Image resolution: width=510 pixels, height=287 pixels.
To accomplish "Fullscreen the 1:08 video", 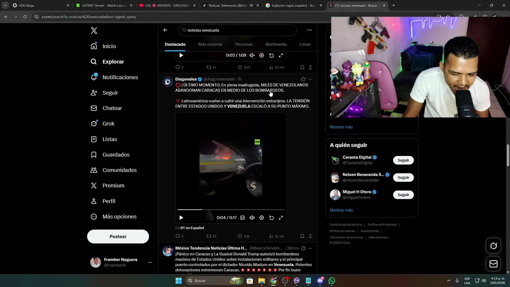I will point(281,55).
